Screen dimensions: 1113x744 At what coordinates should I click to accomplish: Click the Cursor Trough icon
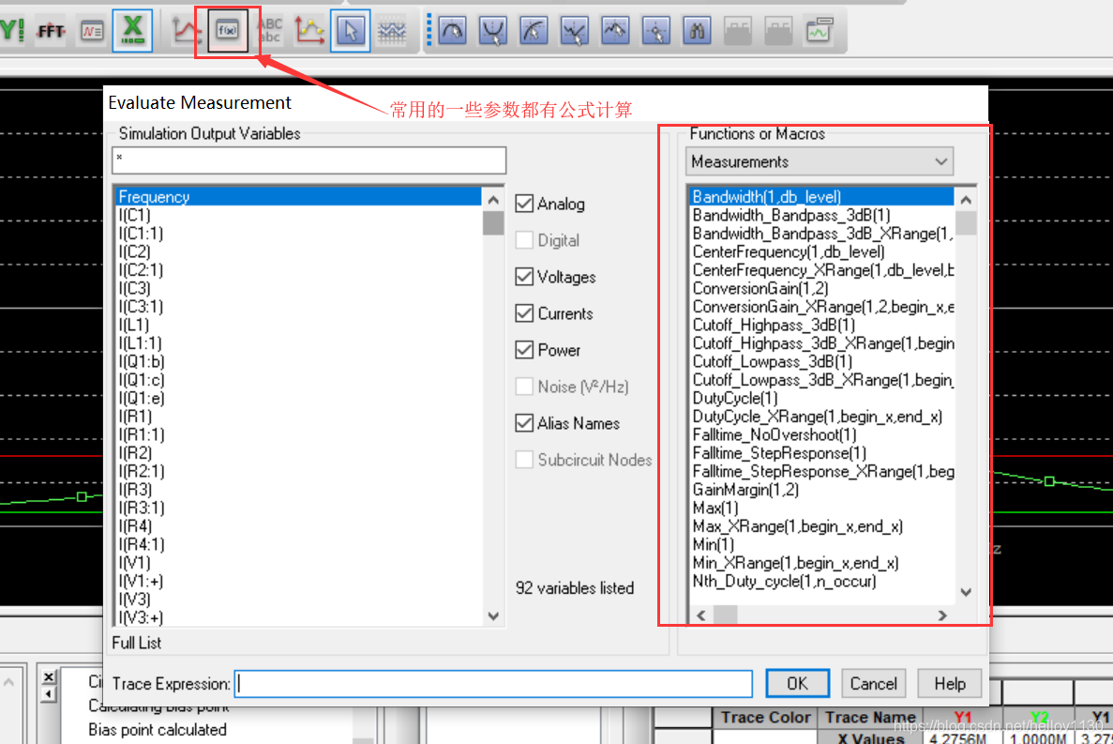(493, 31)
